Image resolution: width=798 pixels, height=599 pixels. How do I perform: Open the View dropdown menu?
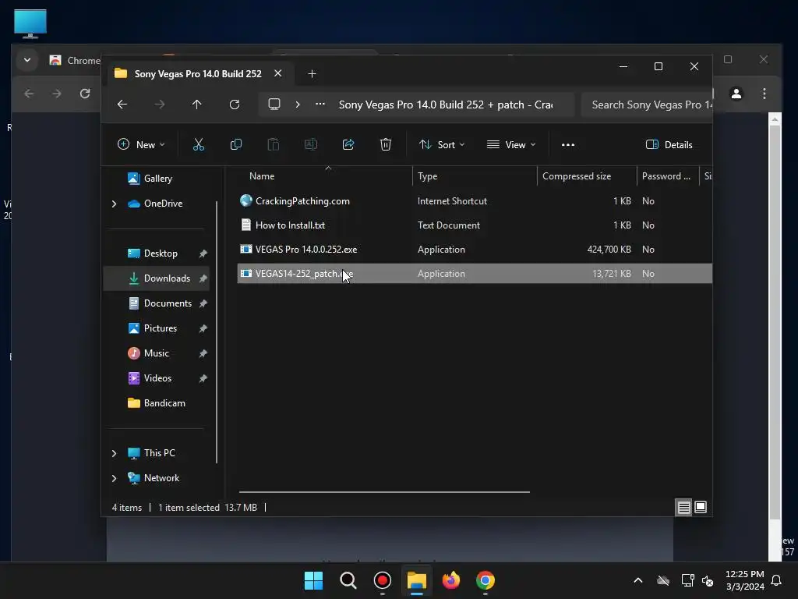(511, 144)
